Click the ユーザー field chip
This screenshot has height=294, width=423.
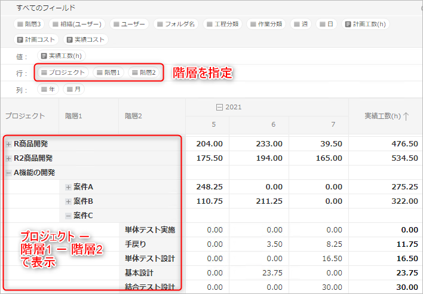coord(128,24)
